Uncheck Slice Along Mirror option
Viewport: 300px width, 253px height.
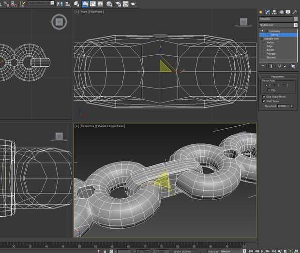click(264, 97)
